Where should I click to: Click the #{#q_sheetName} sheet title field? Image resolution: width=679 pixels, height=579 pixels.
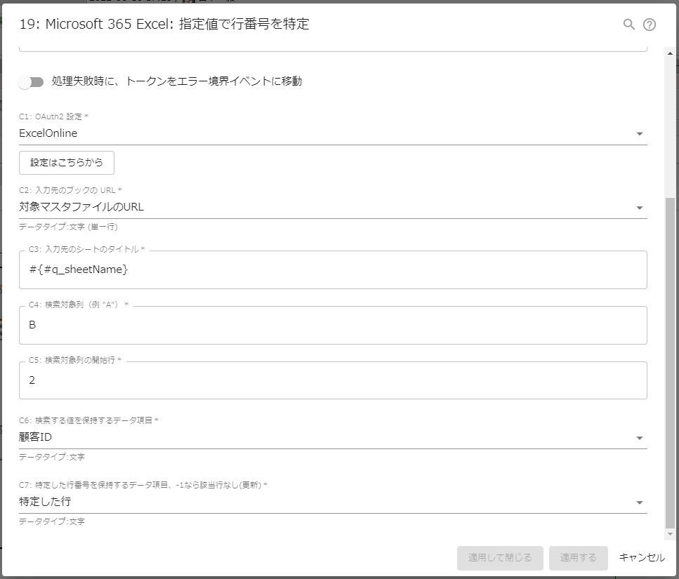click(x=332, y=268)
